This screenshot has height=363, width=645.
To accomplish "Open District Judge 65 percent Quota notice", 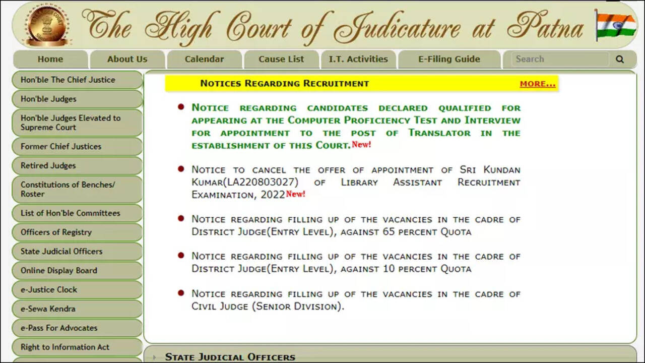I will point(356,225).
